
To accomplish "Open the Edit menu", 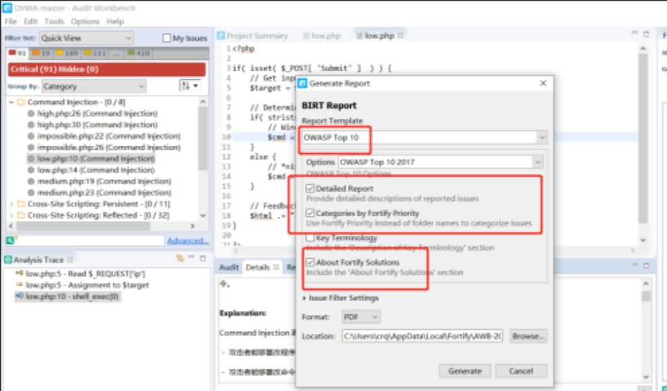I will click(31, 21).
